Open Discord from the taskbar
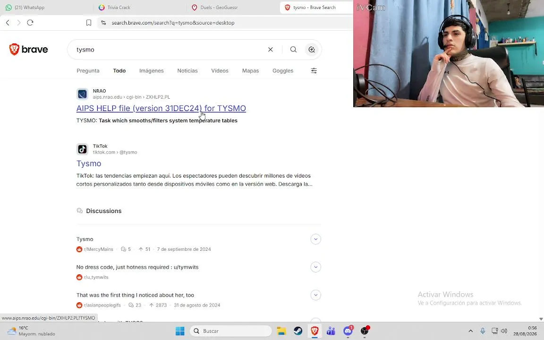Viewport: 544px width, 340px height. coord(348,331)
